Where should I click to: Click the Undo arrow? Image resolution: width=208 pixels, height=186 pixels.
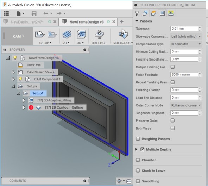46,13
